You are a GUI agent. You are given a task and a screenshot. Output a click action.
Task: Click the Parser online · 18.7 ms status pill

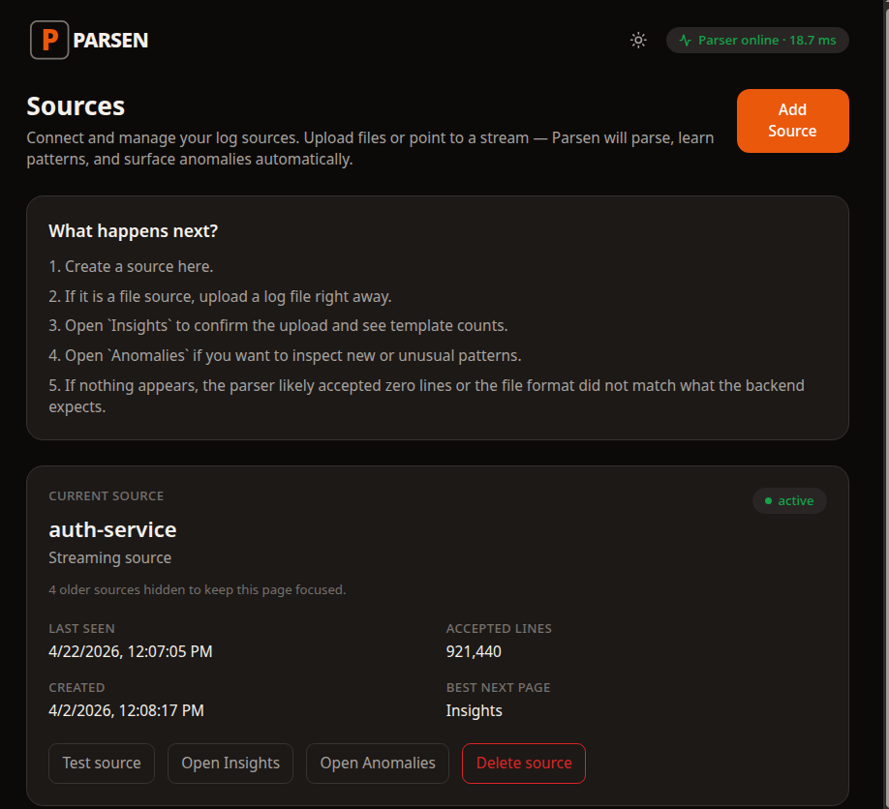tap(756, 41)
